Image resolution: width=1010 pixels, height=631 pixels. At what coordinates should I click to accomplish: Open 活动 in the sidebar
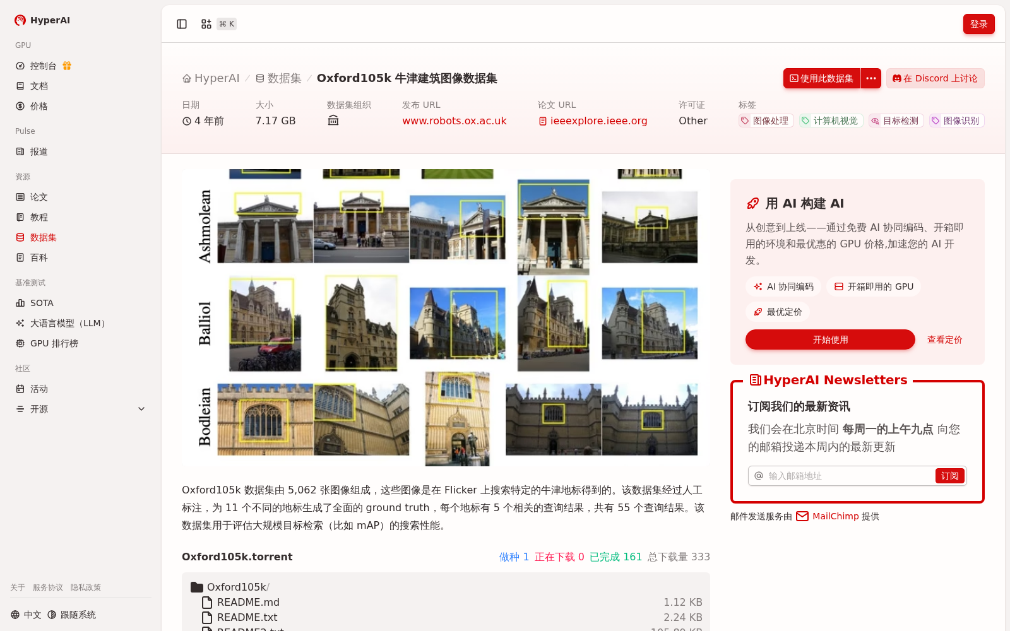[x=39, y=389]
